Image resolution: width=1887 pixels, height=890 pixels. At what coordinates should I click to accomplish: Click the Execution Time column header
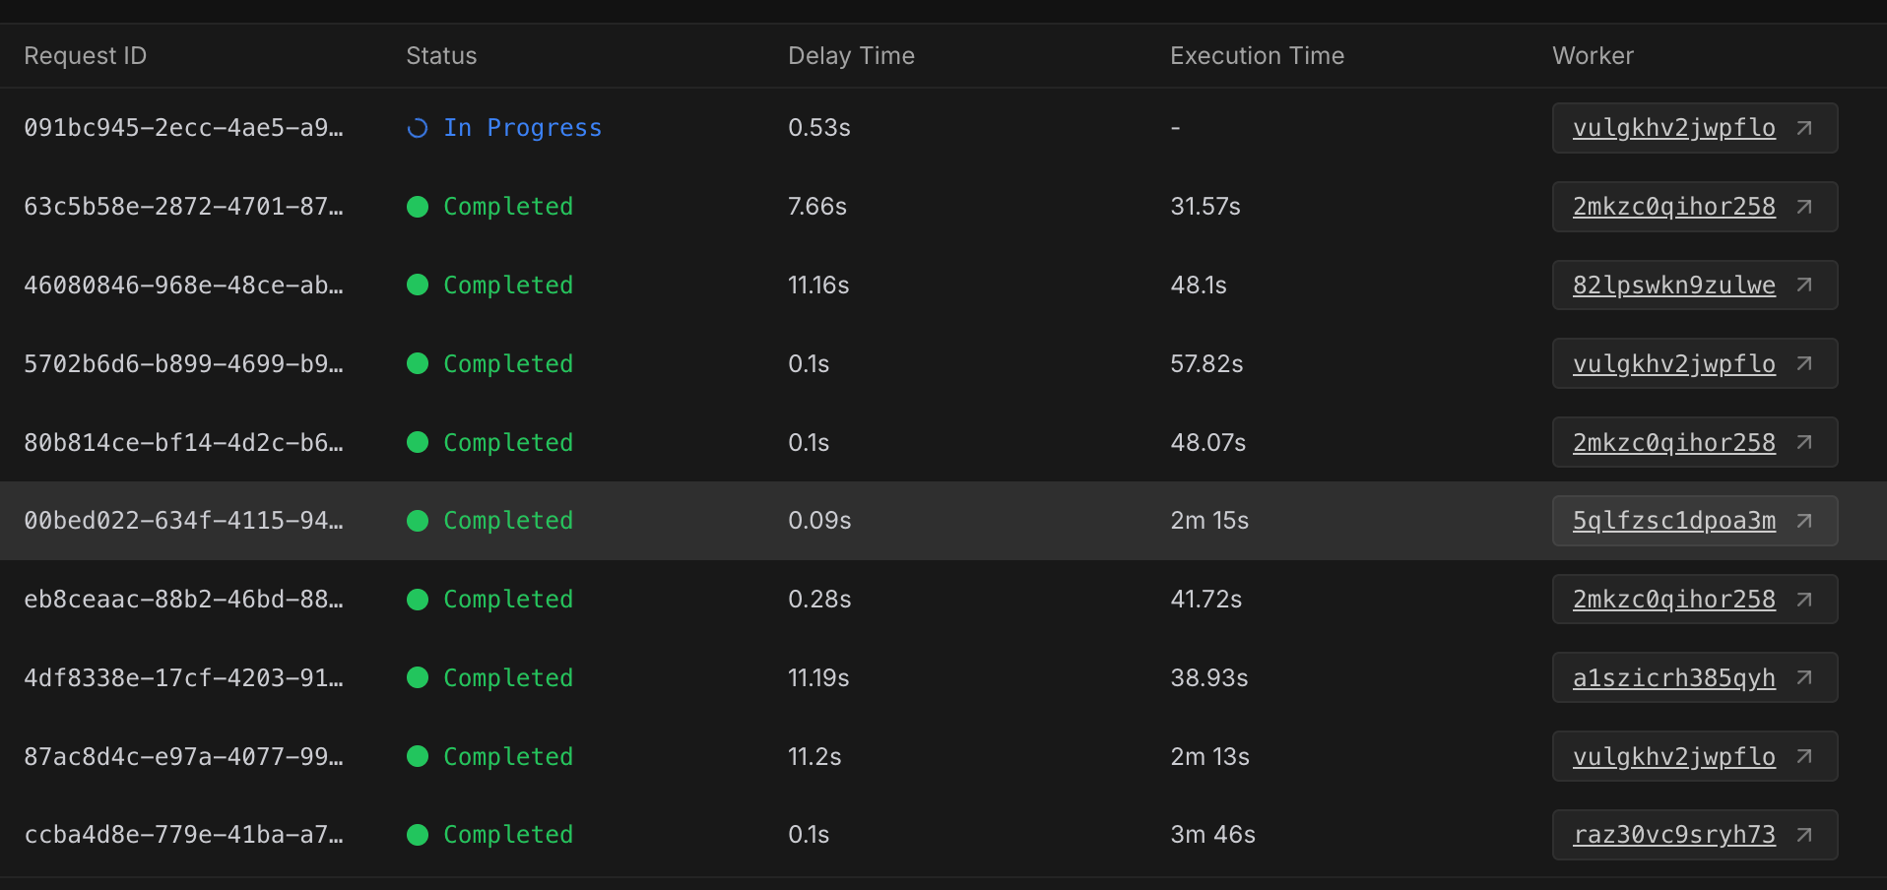pyautogui.click(x=1257, y=56)
